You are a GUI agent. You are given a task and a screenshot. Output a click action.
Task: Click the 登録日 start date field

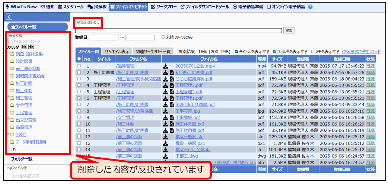click(x=103, y=37)
